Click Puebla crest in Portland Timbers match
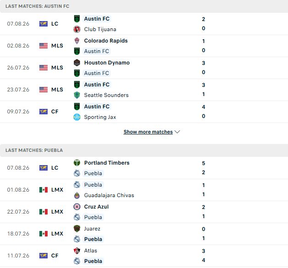288x268 pixels. pyautogui.click(x=77, y=173)
